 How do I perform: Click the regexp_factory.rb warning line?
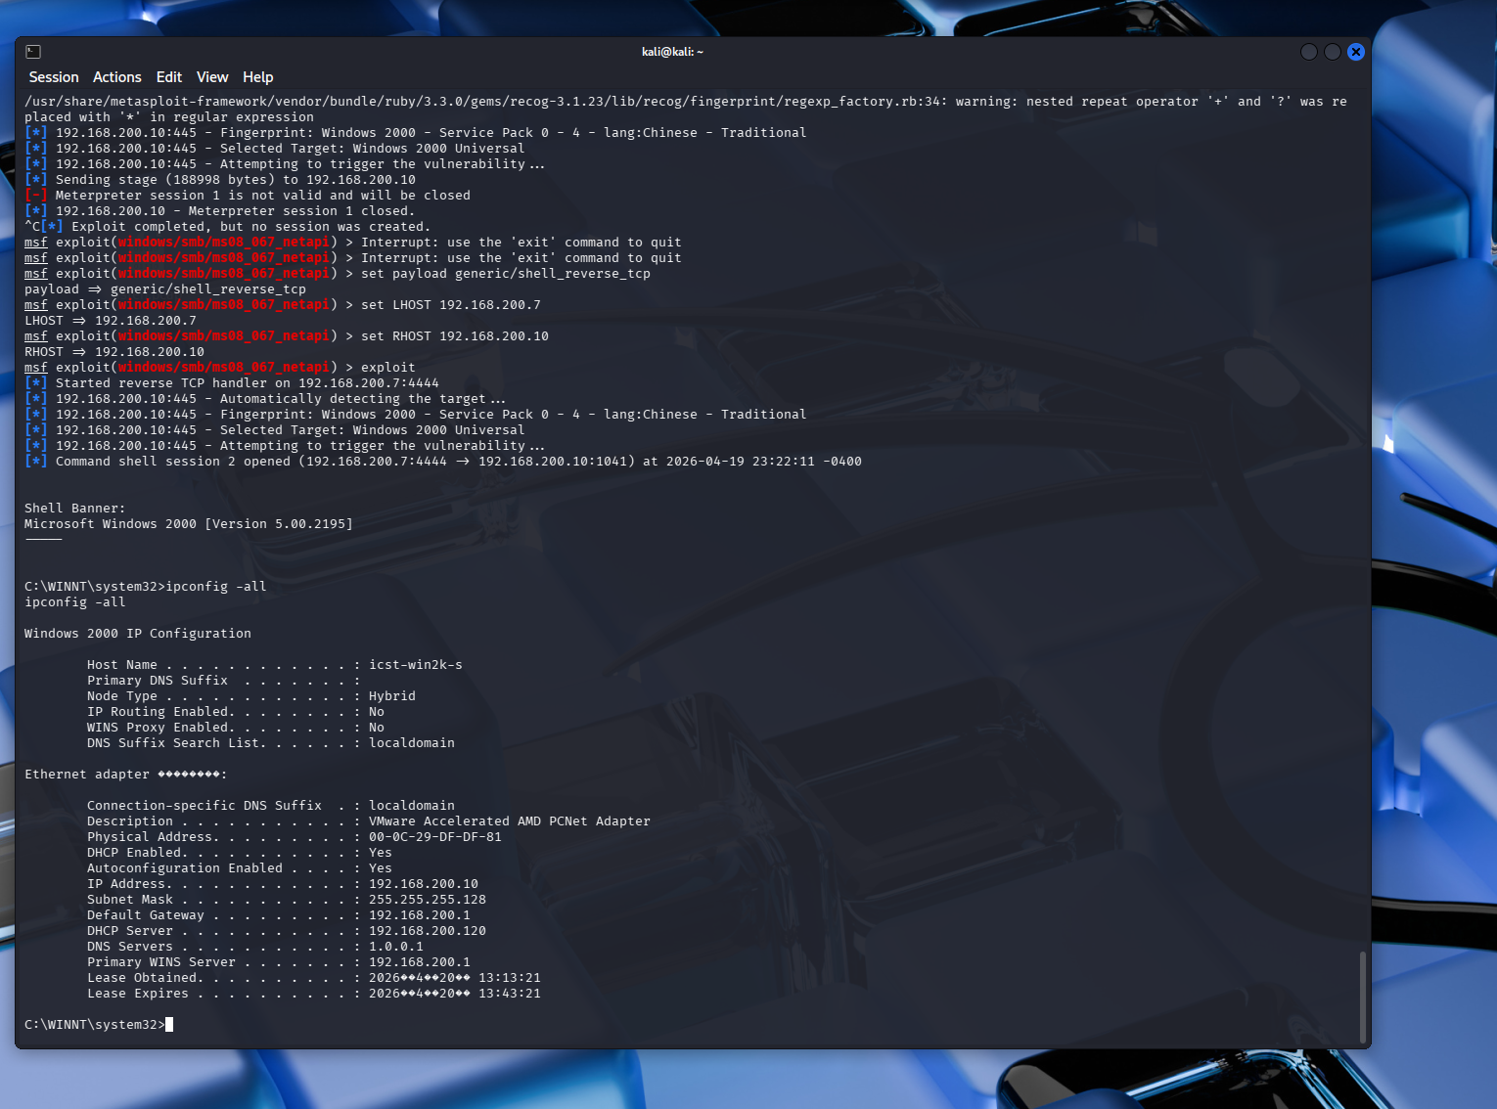coord(686,110)
